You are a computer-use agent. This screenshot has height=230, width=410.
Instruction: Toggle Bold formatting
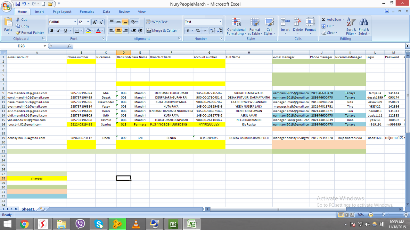coord(52,31)
